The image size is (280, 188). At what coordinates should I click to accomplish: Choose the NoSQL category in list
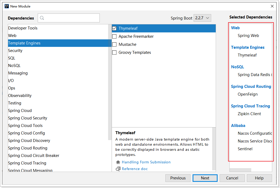point(14,66)
